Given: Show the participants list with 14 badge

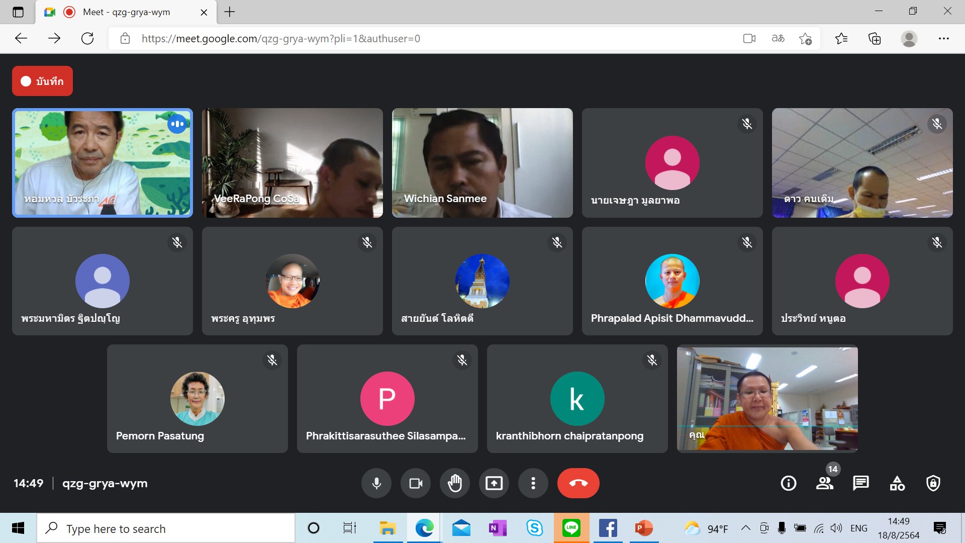Looking at the screenshot, I should point(825,483).
